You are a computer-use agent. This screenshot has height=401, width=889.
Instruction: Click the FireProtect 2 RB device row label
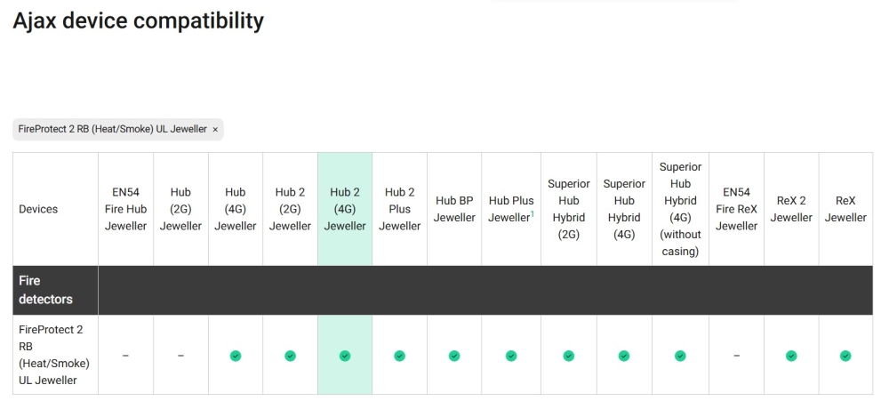54,355
